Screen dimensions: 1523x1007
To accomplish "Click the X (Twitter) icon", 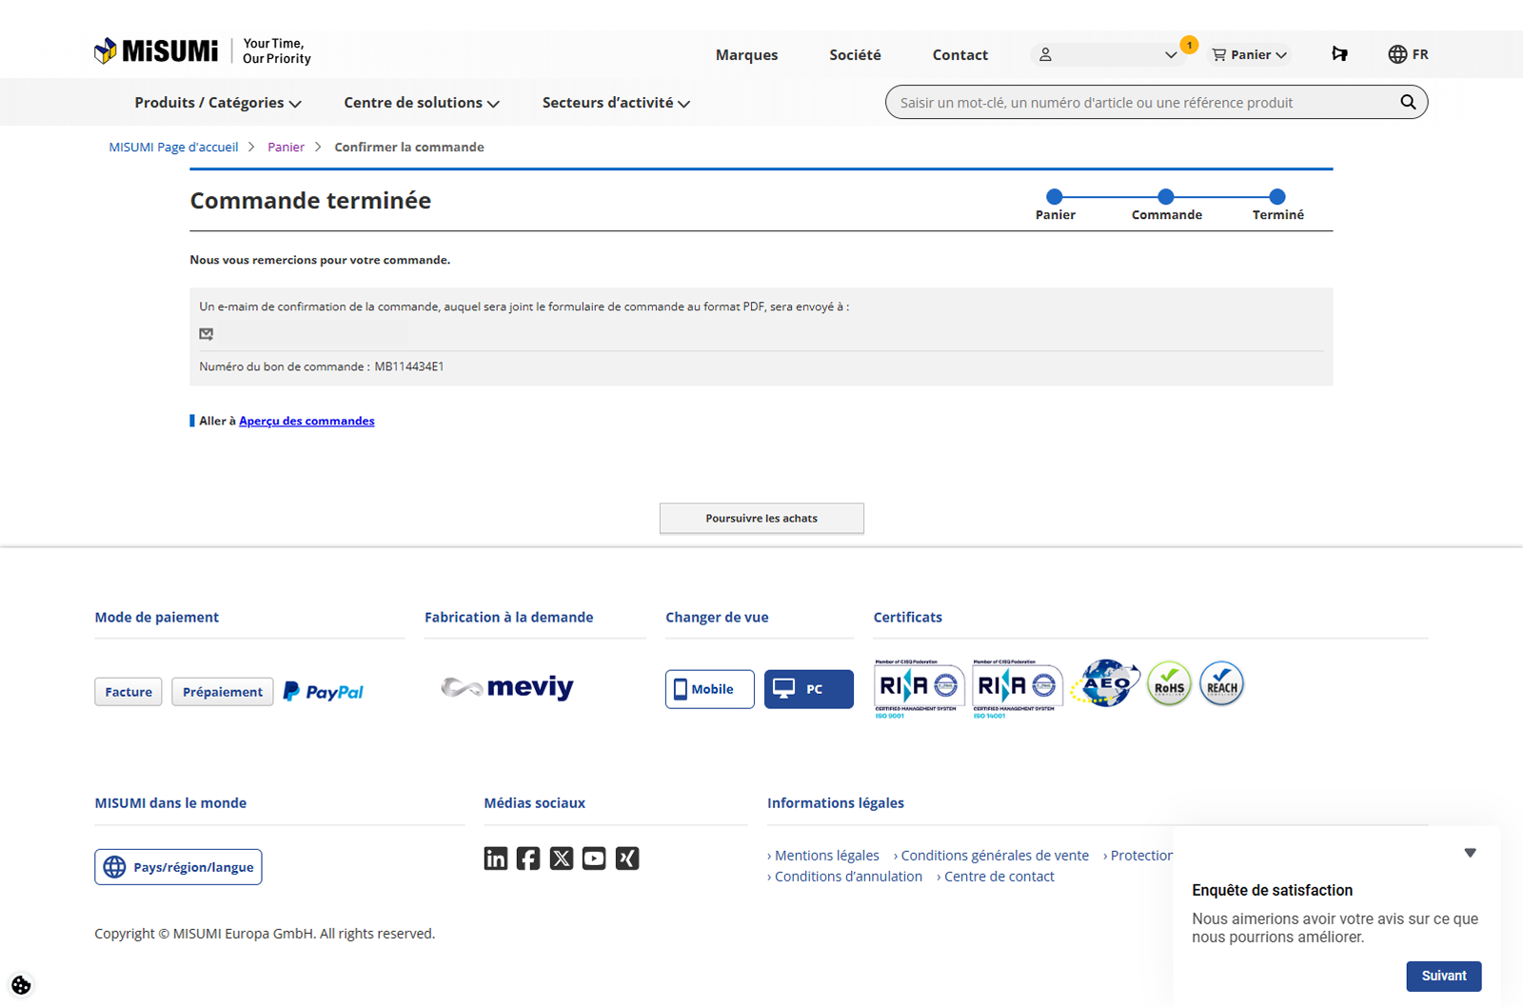I will pyautogui.click(x=562, y=859).
